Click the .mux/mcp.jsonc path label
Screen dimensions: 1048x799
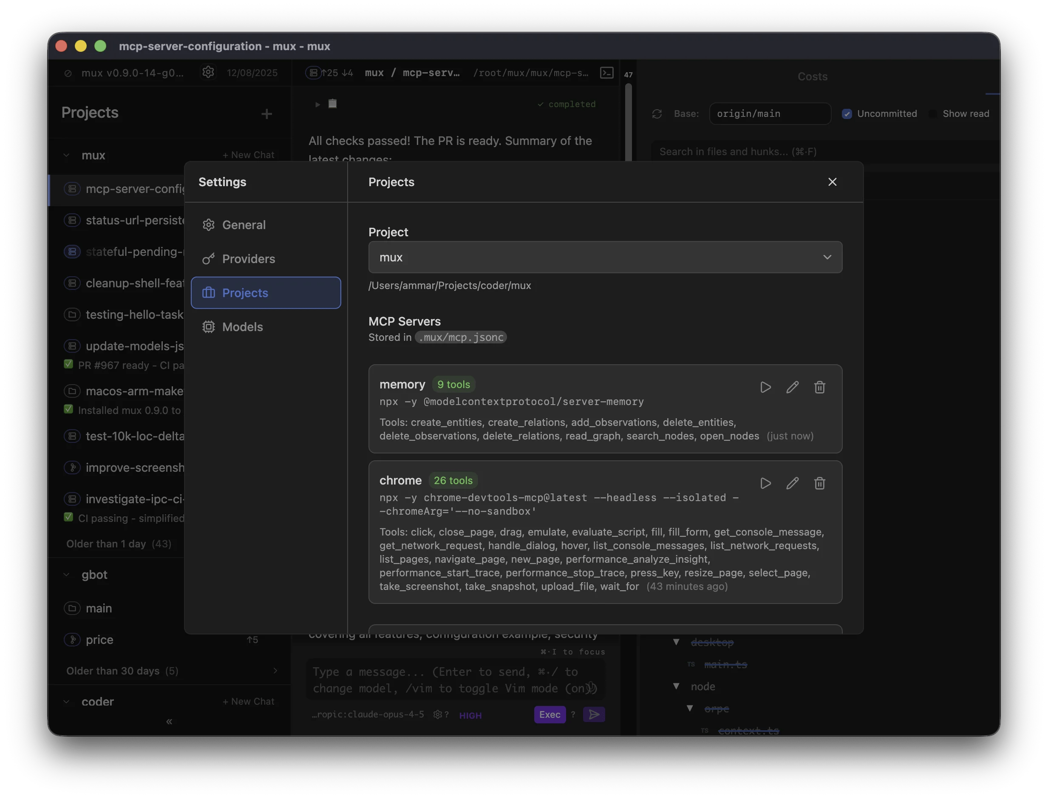pyautogui.click(x=461, y=337)
